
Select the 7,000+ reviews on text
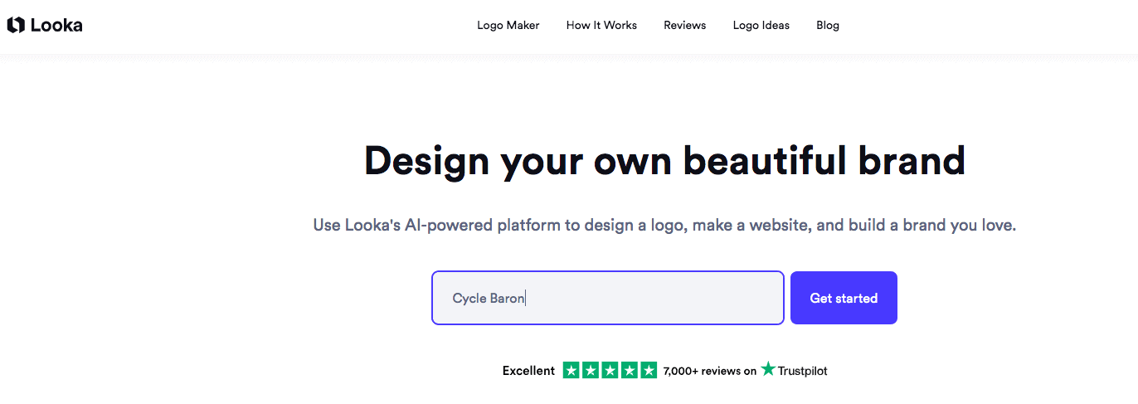709,371
